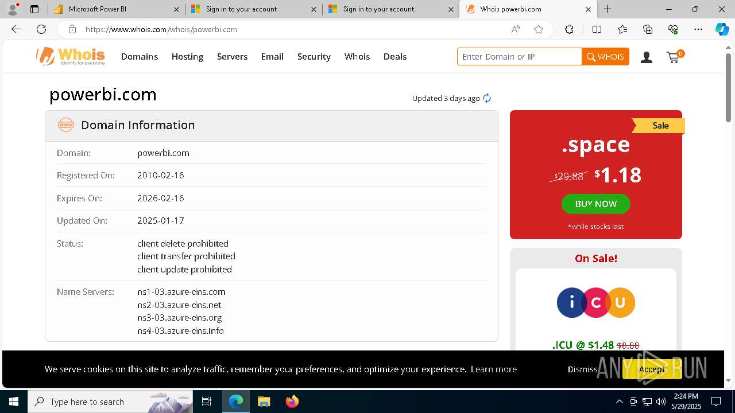Open the Whois menu
Screen dimensions: 735x413
[x=357, y=56]
